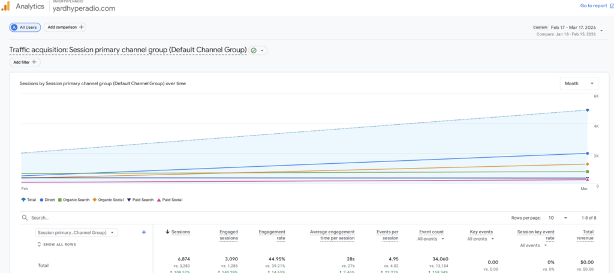The image size is (614, 273).
Task: Expand table with Show All Rows
Action: [56, 244]
